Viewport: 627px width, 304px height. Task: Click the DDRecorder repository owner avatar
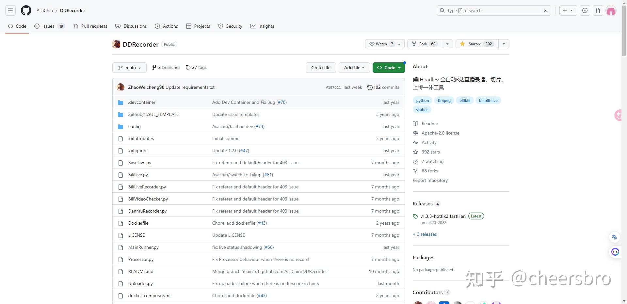point(116,44)
